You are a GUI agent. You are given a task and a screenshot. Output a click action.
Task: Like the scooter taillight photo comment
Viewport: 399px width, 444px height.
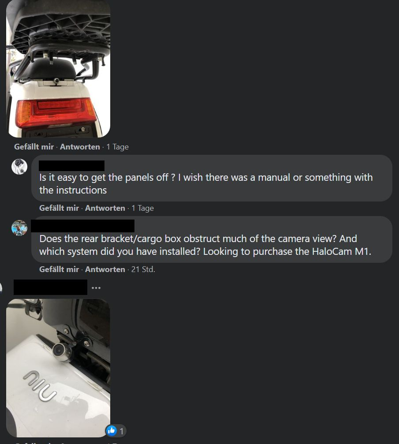(34, 147)
